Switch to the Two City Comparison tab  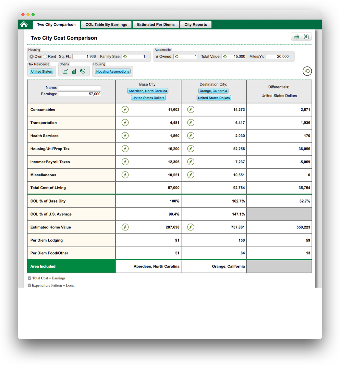(56, 25)
